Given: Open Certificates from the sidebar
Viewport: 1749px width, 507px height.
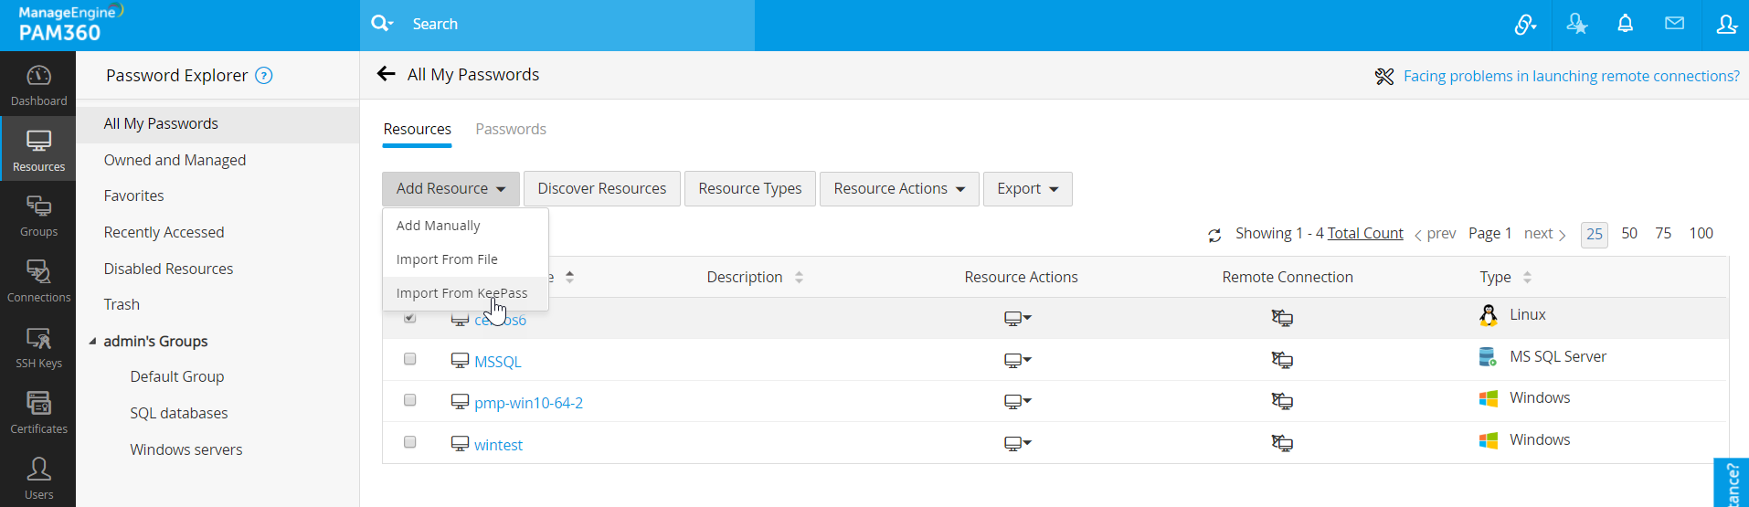Looking at the screenshot, I should click(x=38, y=412).
